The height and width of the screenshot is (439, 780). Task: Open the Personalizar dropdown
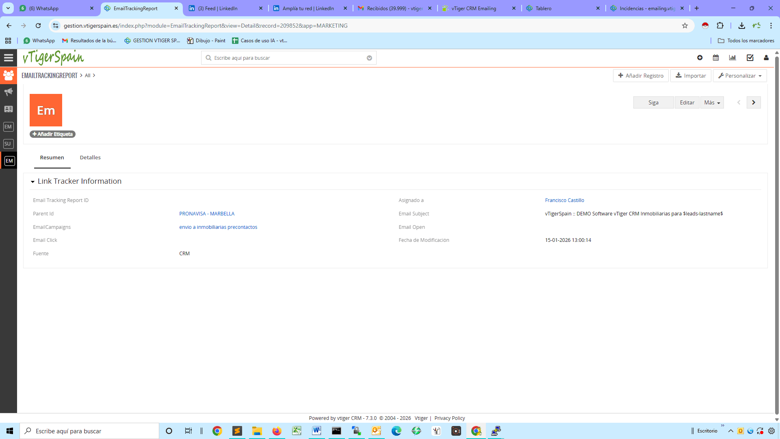740,76
